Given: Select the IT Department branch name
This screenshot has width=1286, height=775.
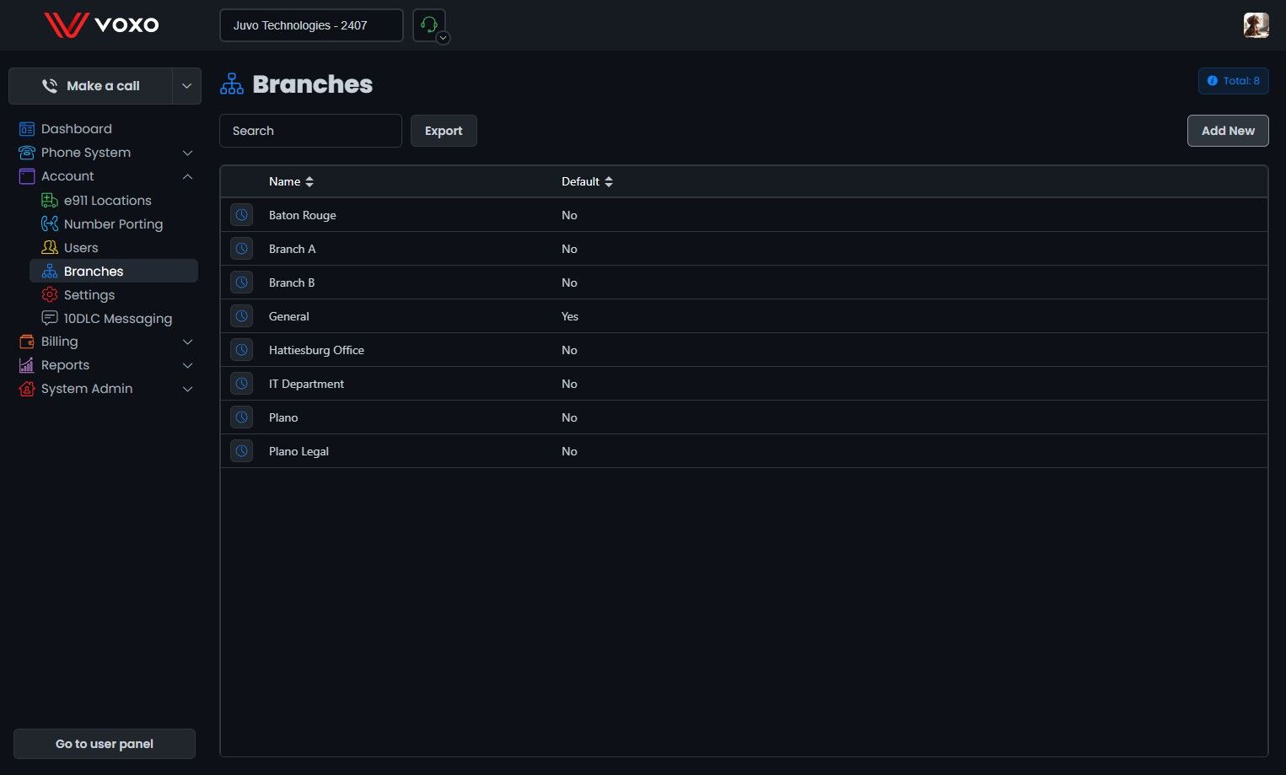Looking at the screenshot, I should pyautogui.click(x=307, y=384).
